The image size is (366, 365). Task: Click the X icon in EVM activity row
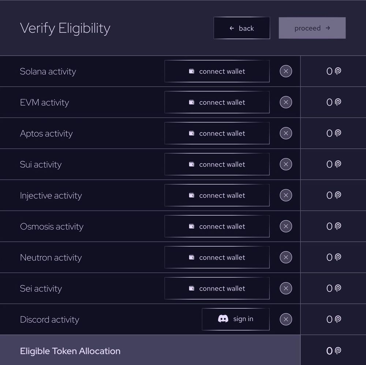286,102
